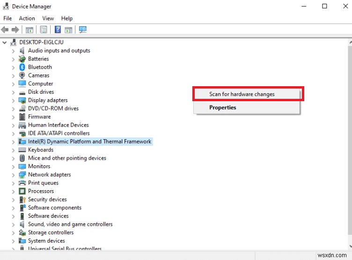Image resolution: width=352 pixels, height=260 pixels.
Task: Click Scan for hardware changes monitor icon
Action: point(82,30)
